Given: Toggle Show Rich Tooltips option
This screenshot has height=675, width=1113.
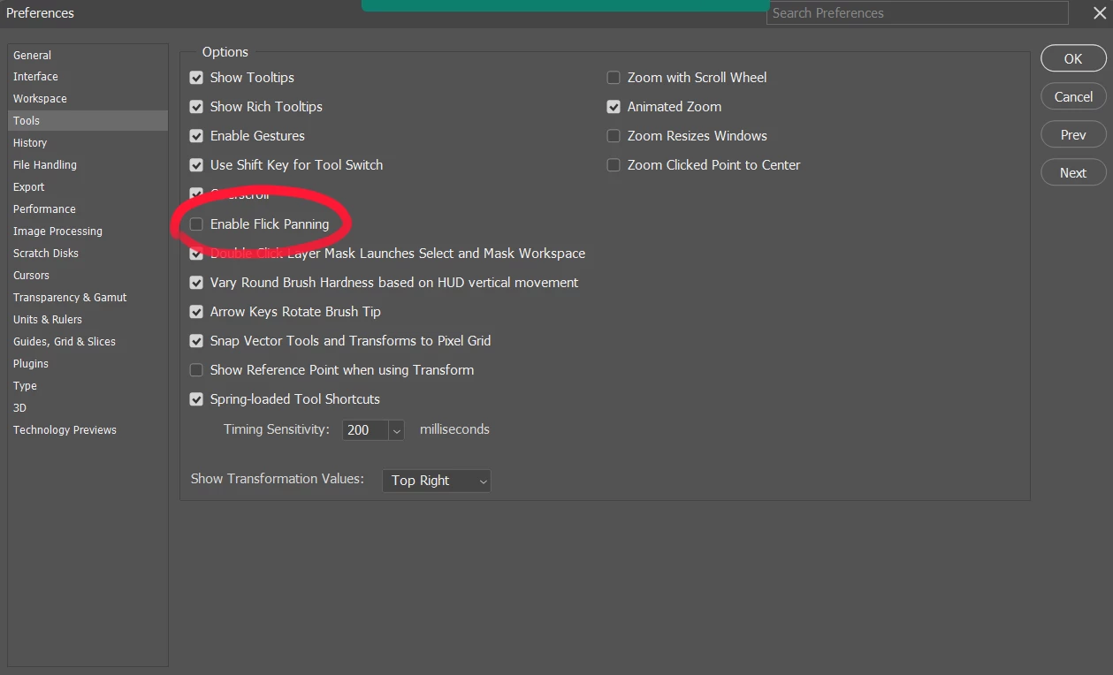Looking at the screenshot, I should pyautogui.click(x=196, y=107).
